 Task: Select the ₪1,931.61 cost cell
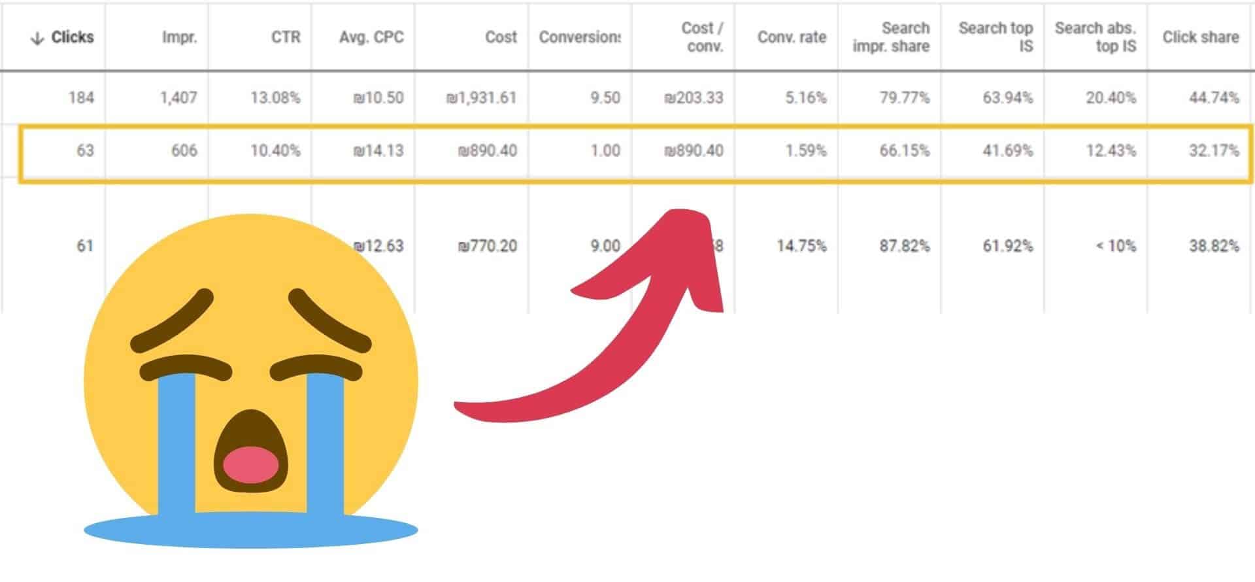[481, 98]
